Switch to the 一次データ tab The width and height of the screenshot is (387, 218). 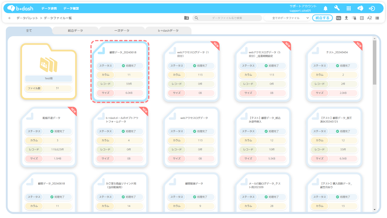tap(122, 31)
